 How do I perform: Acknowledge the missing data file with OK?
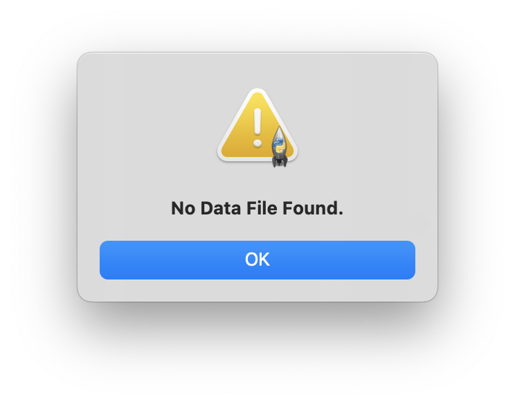[x=257, y=260]
